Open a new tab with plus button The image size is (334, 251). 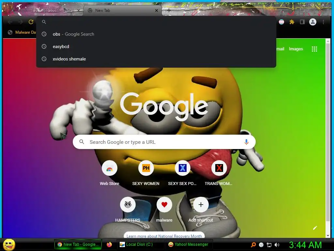169,10
